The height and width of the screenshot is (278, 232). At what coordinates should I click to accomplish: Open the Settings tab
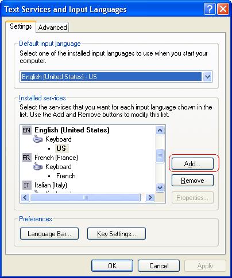pyautogui.click(x=21, y=26)
